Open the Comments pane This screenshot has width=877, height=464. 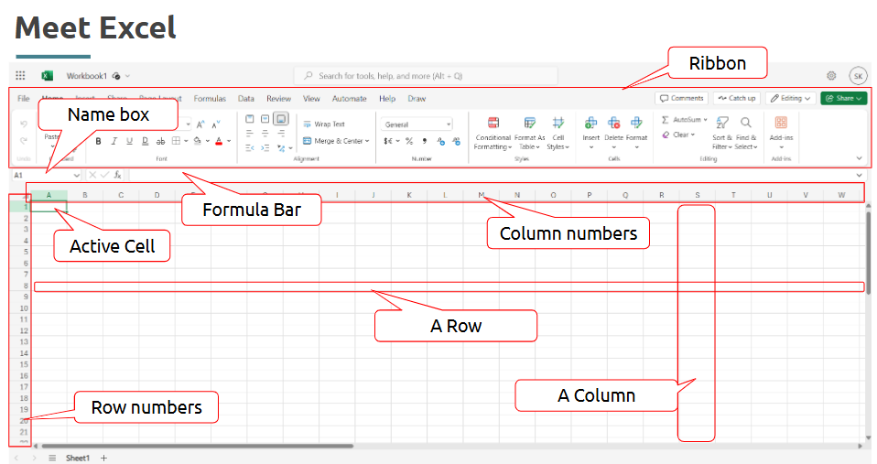[x=682, y=98]
